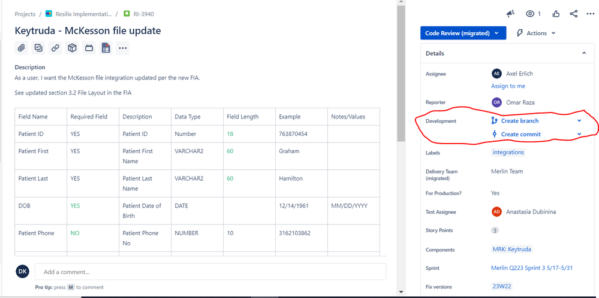This screenshot has width=599, height=298.
Task: Open RI-3940 issue key link
Action: coord(144,14)
